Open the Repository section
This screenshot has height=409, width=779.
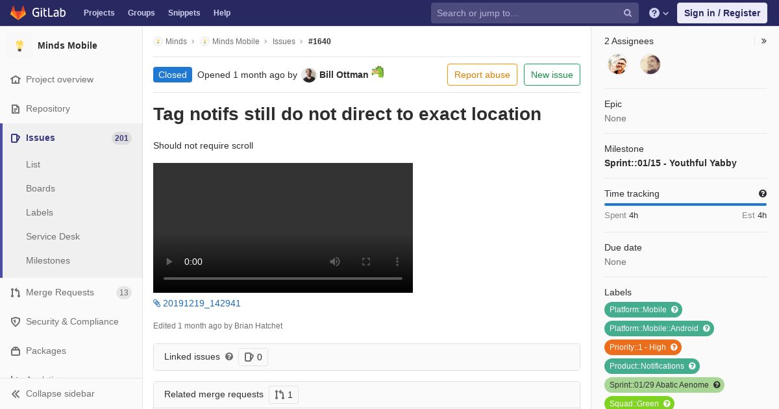48,108
